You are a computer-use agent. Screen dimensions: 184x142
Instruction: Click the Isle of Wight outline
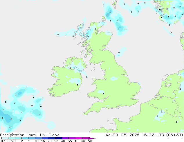click(x=117, y=107)
